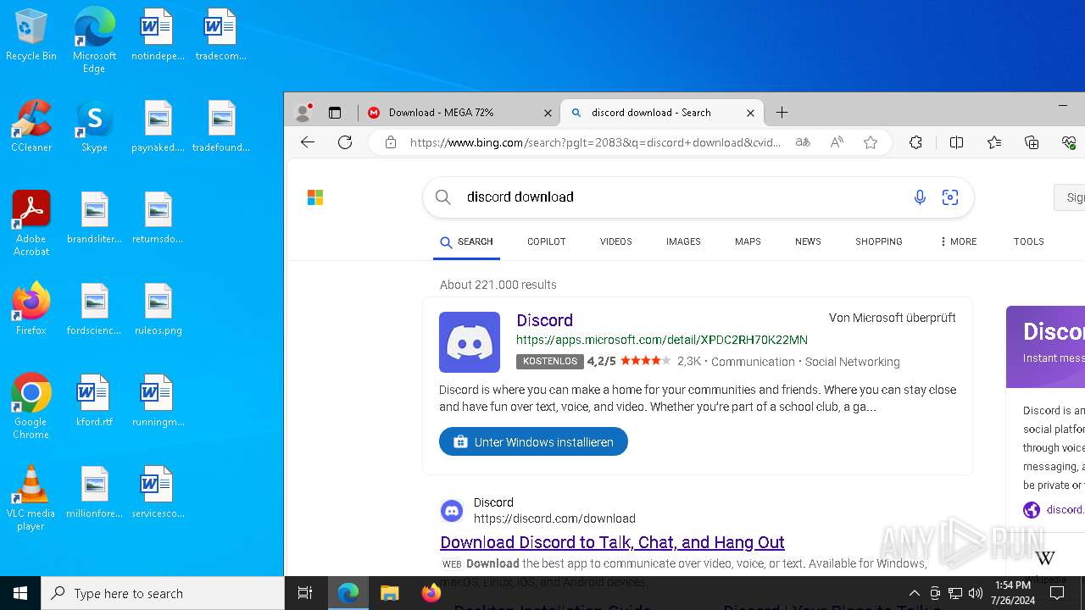This screenshot has height=610, width=1085.
Task: Open Favorites list icon in toolbar
Action: (x=994, y=142)
